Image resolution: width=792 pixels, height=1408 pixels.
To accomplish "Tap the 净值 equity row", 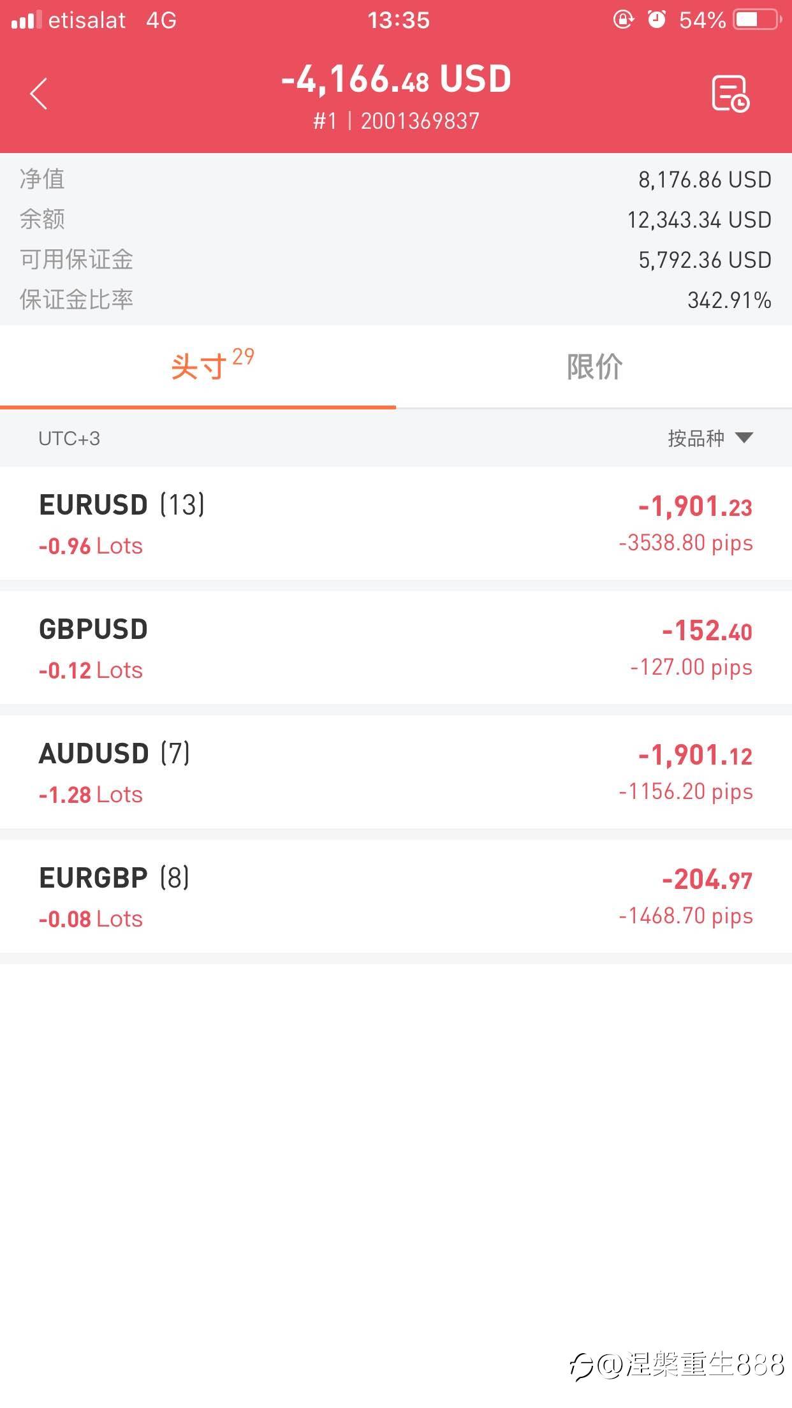I will (x=395, y=180).
